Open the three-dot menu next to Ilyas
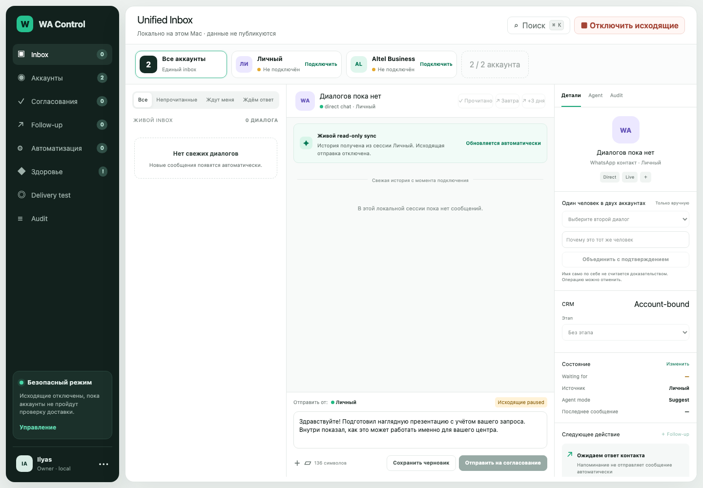The width and height of the screenshot is (703, 488). point(103,464)
